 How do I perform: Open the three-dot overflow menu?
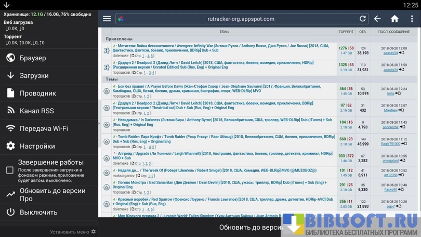click(x=412, y=19)
